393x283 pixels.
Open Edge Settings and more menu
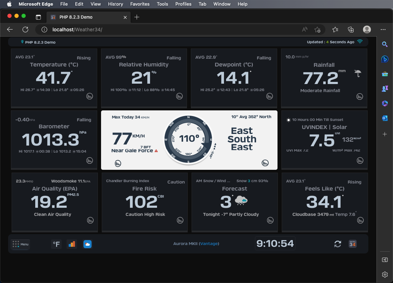click(383, 30)
